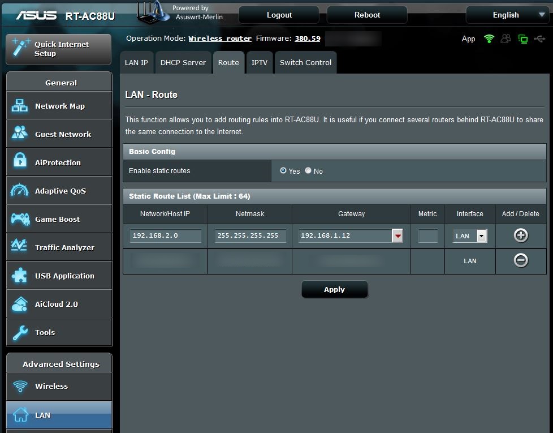The height and width of the screenshot is (433, 553).
Task: Expand the Gateway dropdown arrow
Action: click(398, 236)
